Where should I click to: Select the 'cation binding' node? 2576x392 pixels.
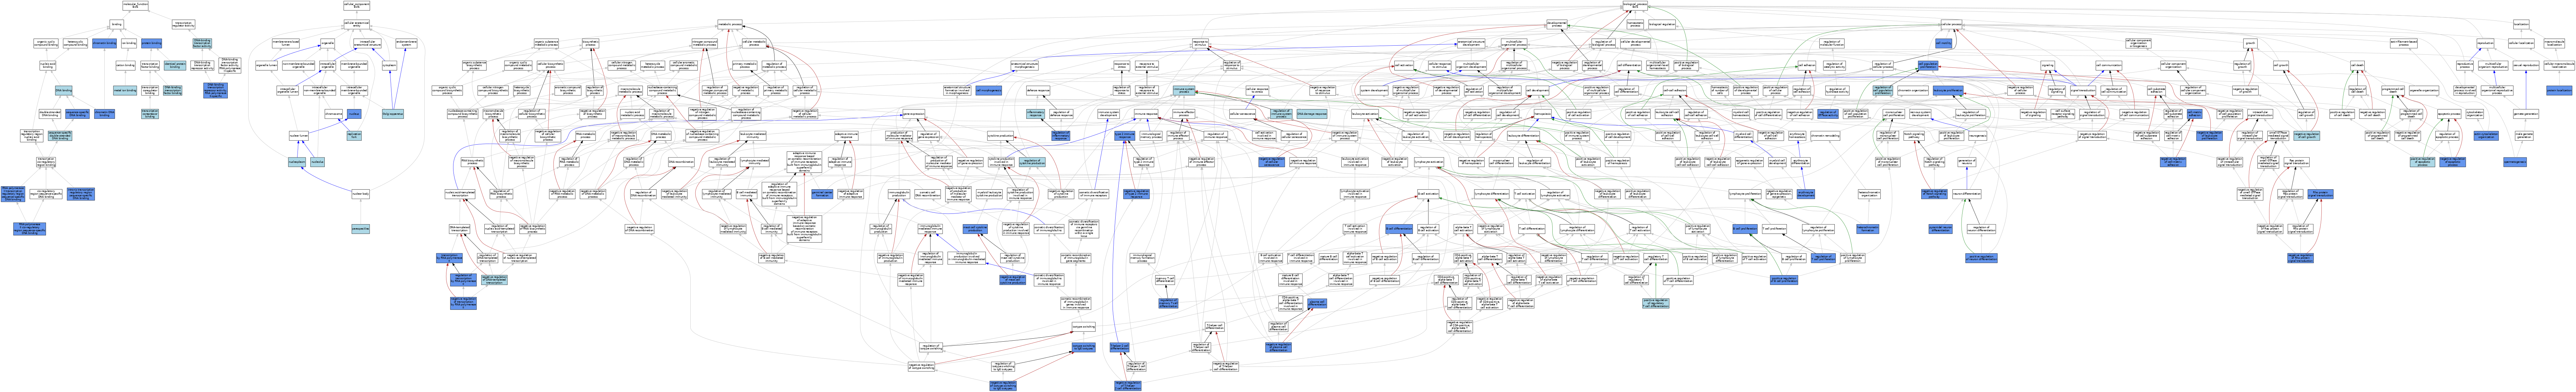pyautogui.click(x=125, y=65)
